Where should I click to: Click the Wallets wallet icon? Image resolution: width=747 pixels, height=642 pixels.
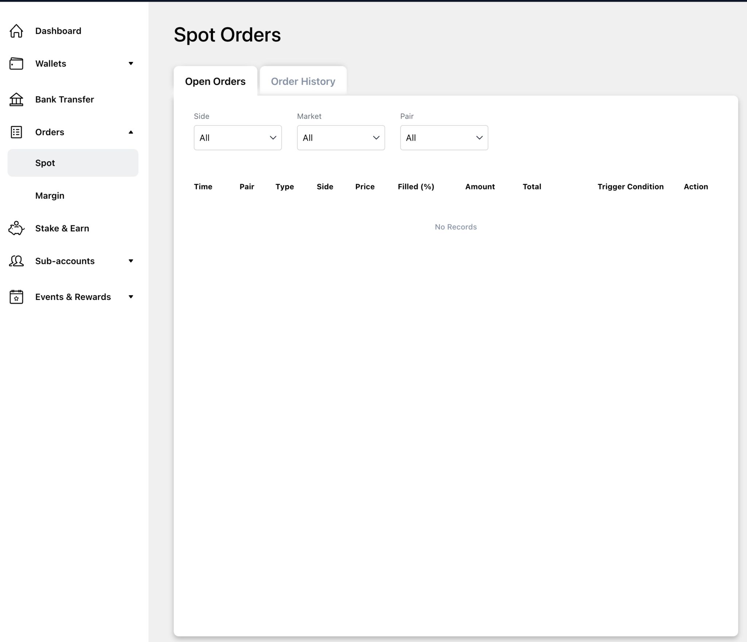16,64
